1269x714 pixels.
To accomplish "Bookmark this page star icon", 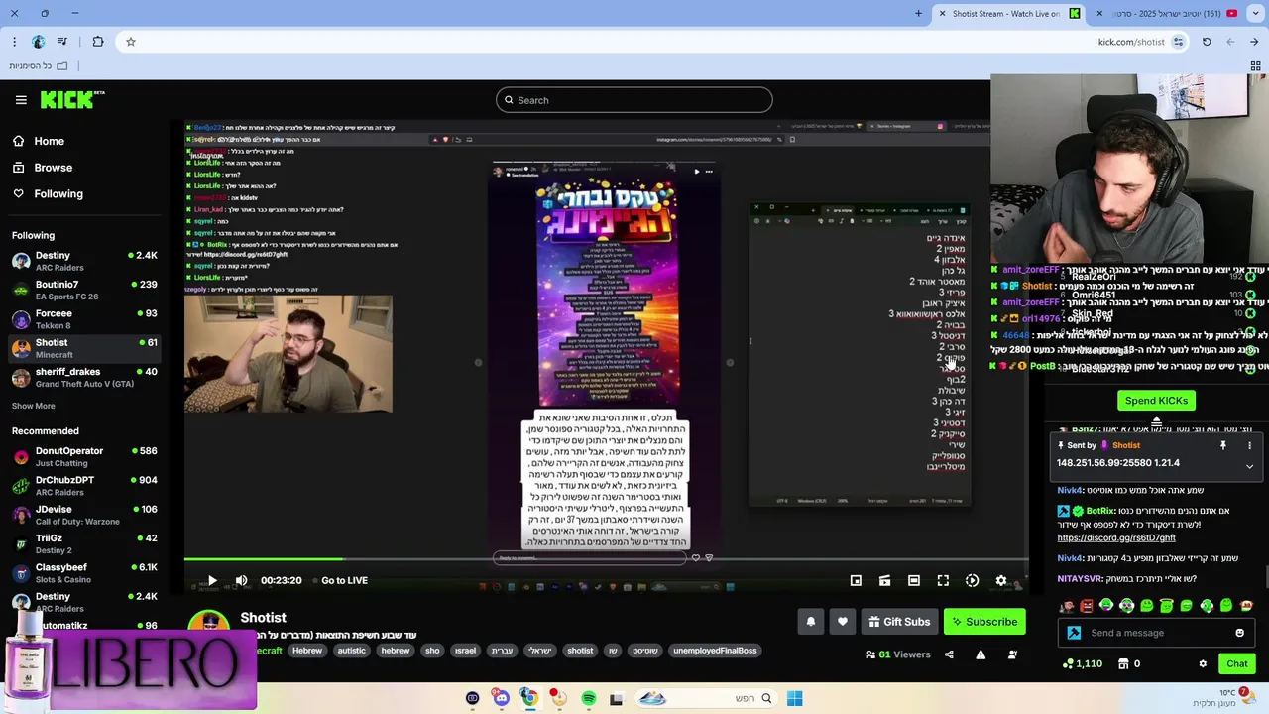I will pyautogui.click(x=130, y=42).
